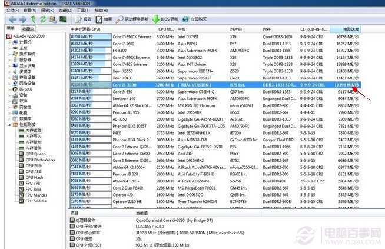This screenshot has height=249, width=385.
Task: Open the 查看(V) menu
Action: click(30, 11)
